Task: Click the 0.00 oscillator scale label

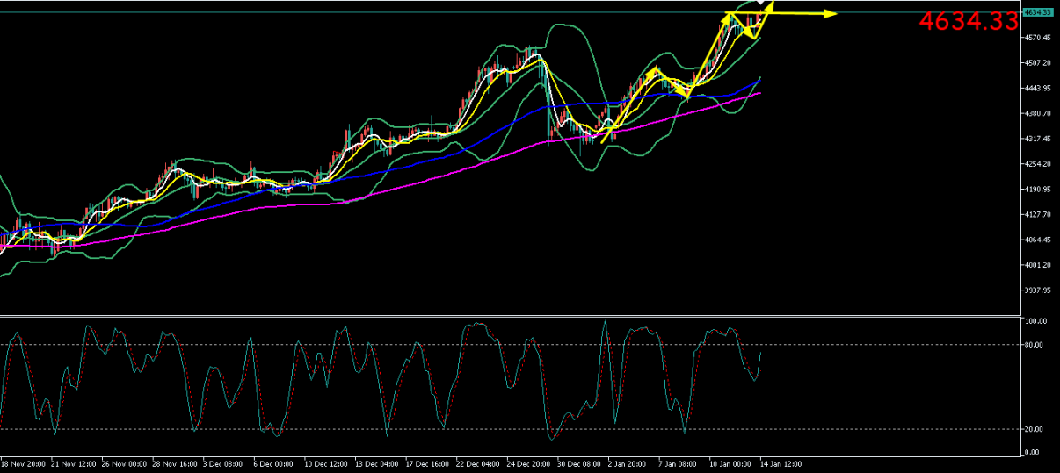Action: [x=1032, y=453]
